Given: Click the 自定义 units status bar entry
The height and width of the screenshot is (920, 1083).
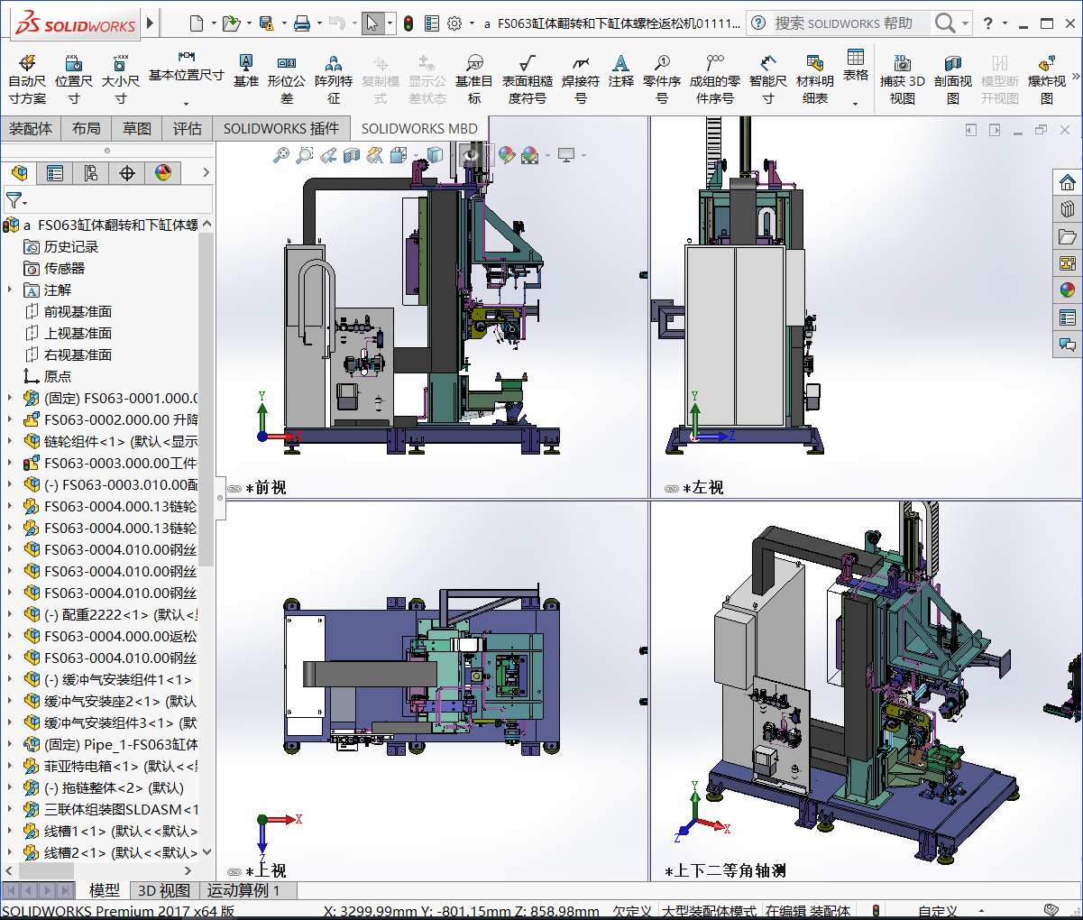Looking at the screenshot, I should point(938,912).
